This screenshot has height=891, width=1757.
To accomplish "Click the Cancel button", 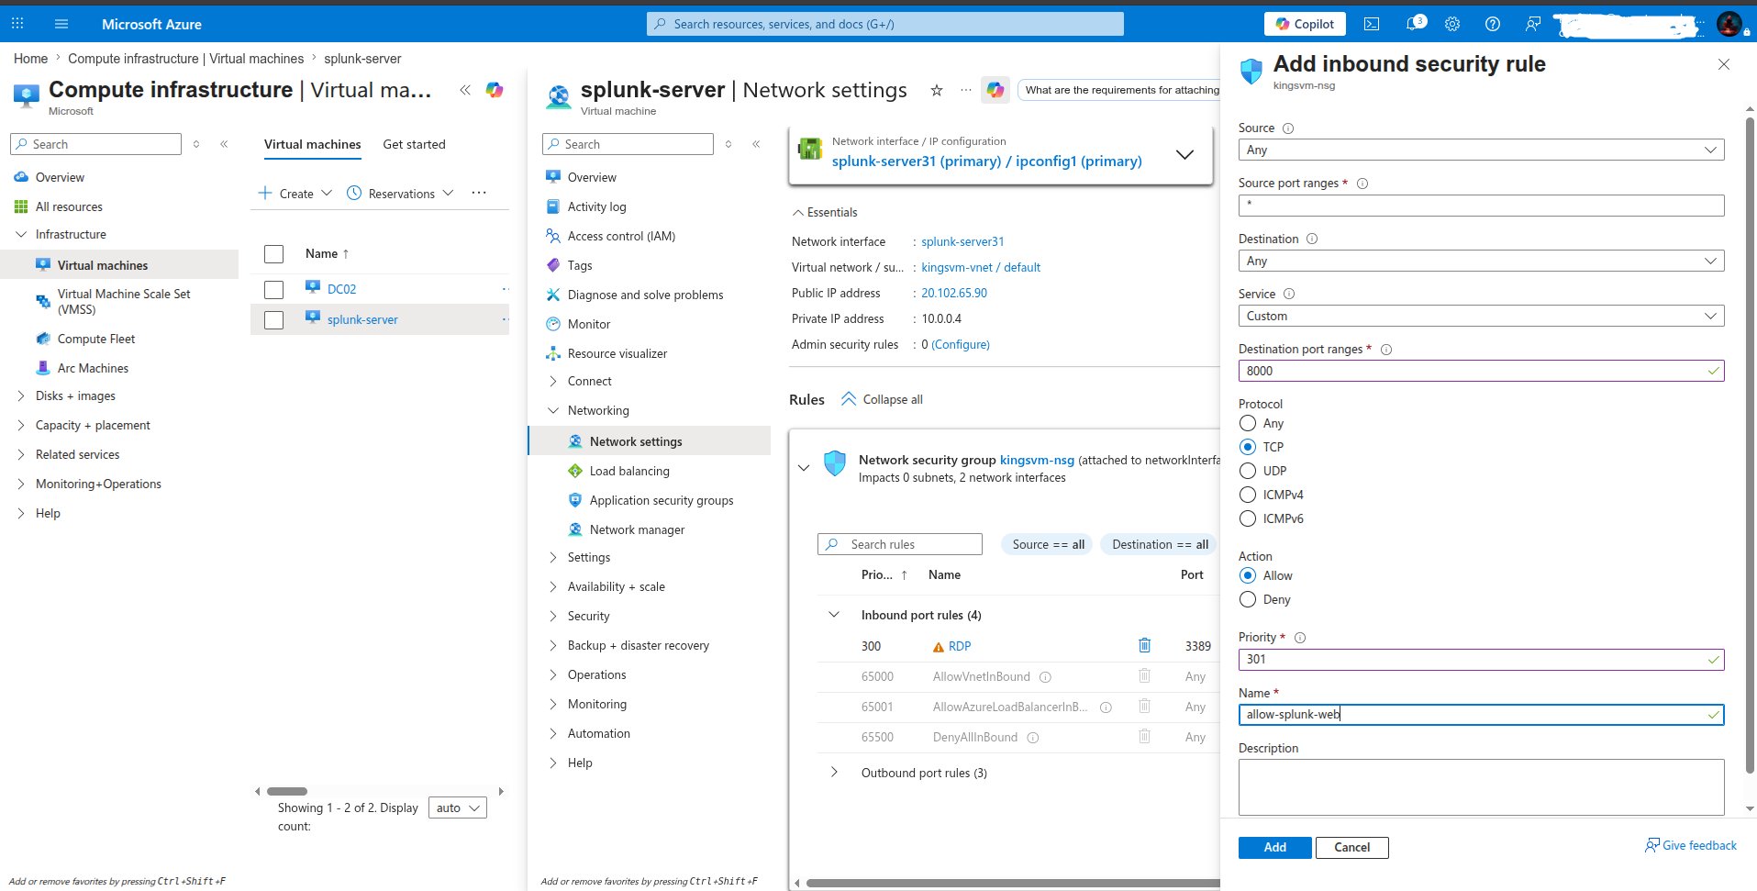I will click(1351, 847).
